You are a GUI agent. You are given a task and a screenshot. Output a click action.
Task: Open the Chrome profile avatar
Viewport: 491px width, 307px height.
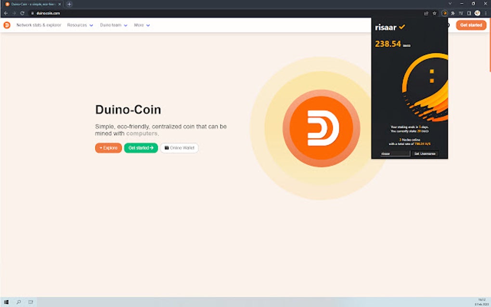point(477,13)
